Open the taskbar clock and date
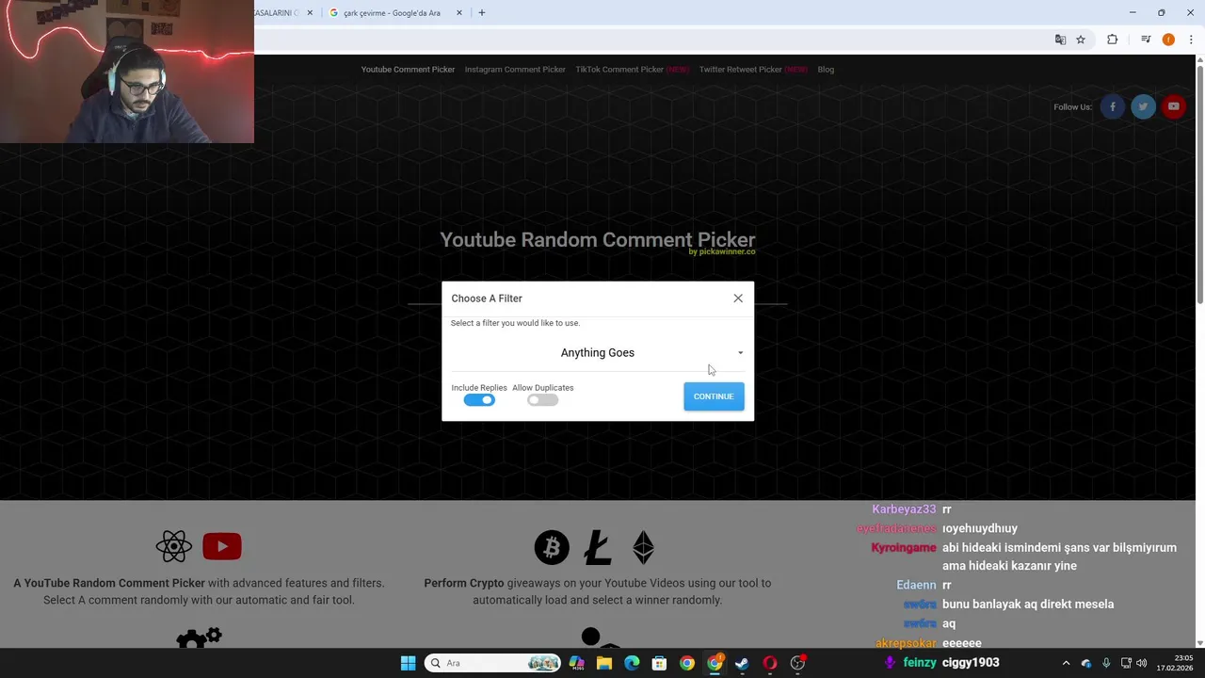The height and width of the screenshot is (678, 1205). coord(1175,663)
